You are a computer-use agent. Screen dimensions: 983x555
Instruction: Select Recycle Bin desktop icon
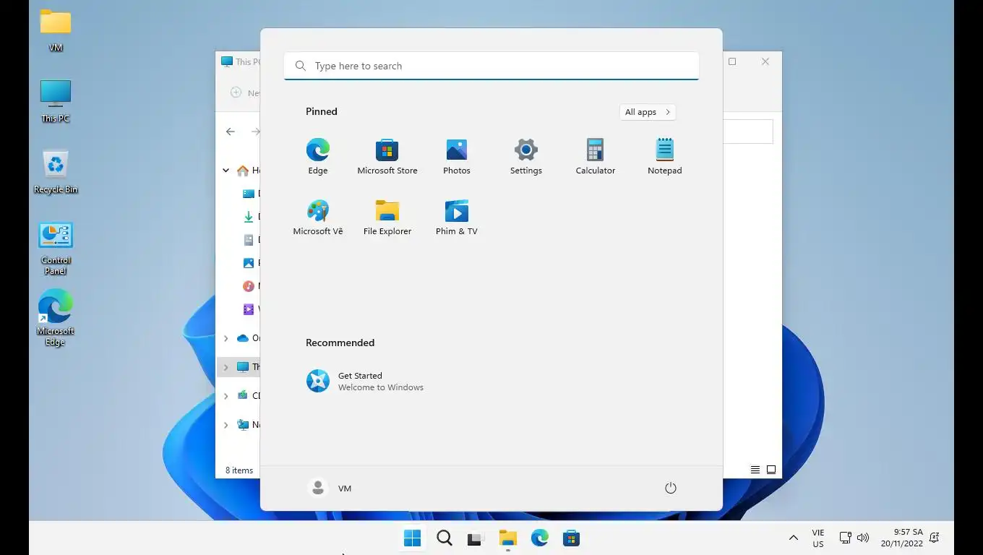56,172
